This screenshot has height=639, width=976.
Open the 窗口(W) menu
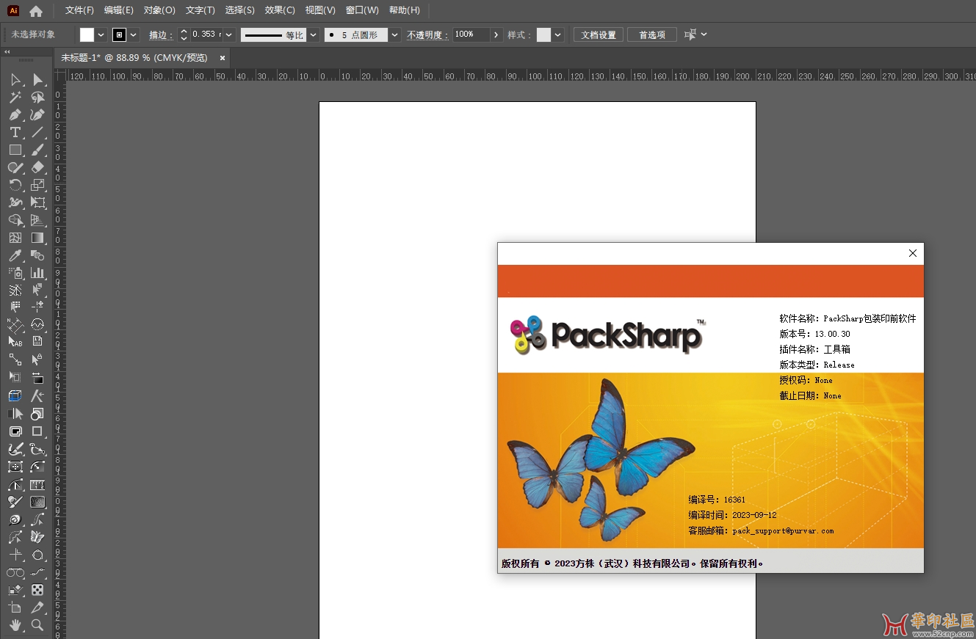point(362,10)
